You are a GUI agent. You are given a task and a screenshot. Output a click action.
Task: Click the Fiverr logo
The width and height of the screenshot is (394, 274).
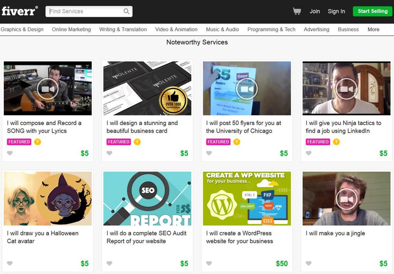click(20, 11)
